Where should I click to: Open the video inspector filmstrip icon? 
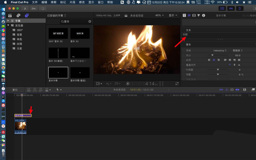(x=194, y=15)
